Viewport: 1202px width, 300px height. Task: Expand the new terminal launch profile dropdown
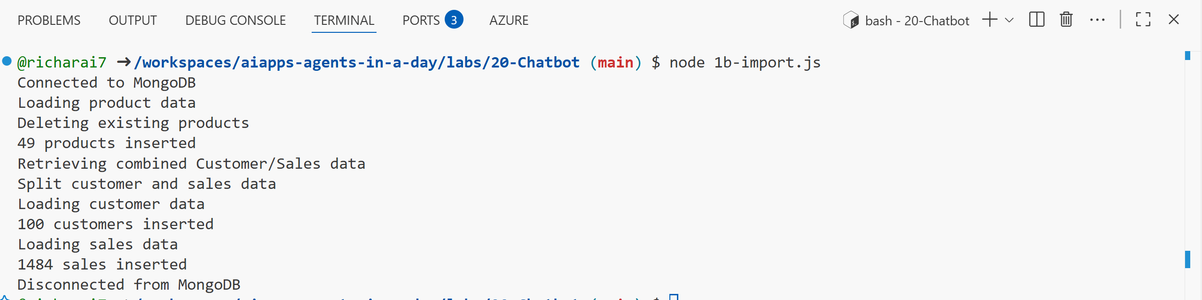click(1009, 20)
